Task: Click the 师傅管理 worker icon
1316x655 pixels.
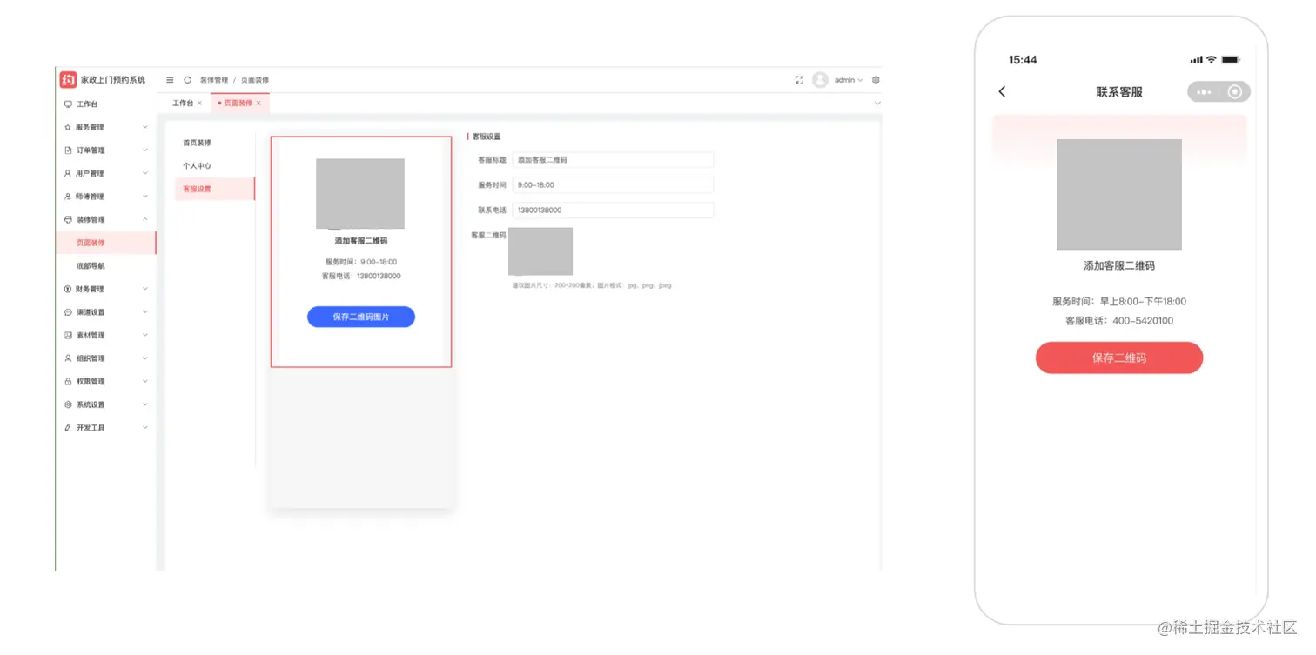Action: pyautogui.click(x=68, y=197)
